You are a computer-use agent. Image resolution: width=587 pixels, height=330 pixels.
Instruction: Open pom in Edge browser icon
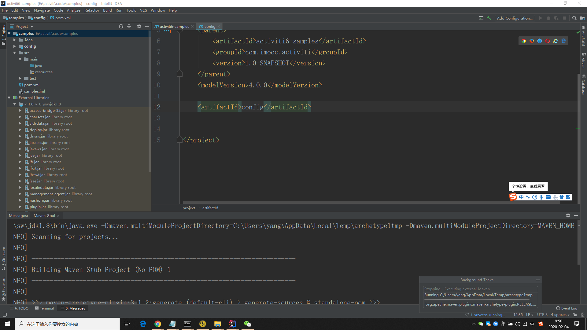[563, 41]
